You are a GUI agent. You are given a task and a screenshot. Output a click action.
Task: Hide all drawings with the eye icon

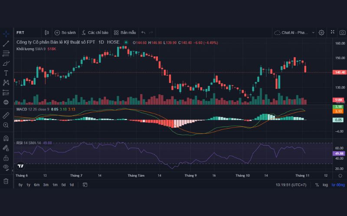[x=6, y=167]
